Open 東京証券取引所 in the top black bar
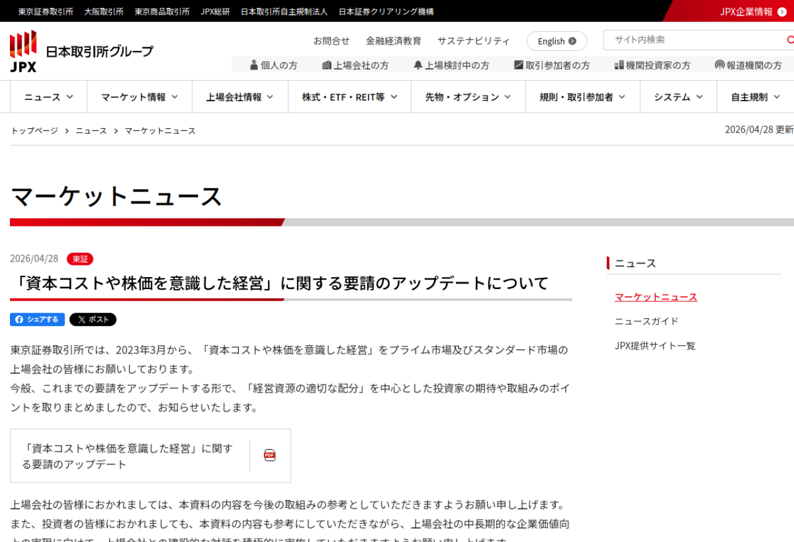 45,12
